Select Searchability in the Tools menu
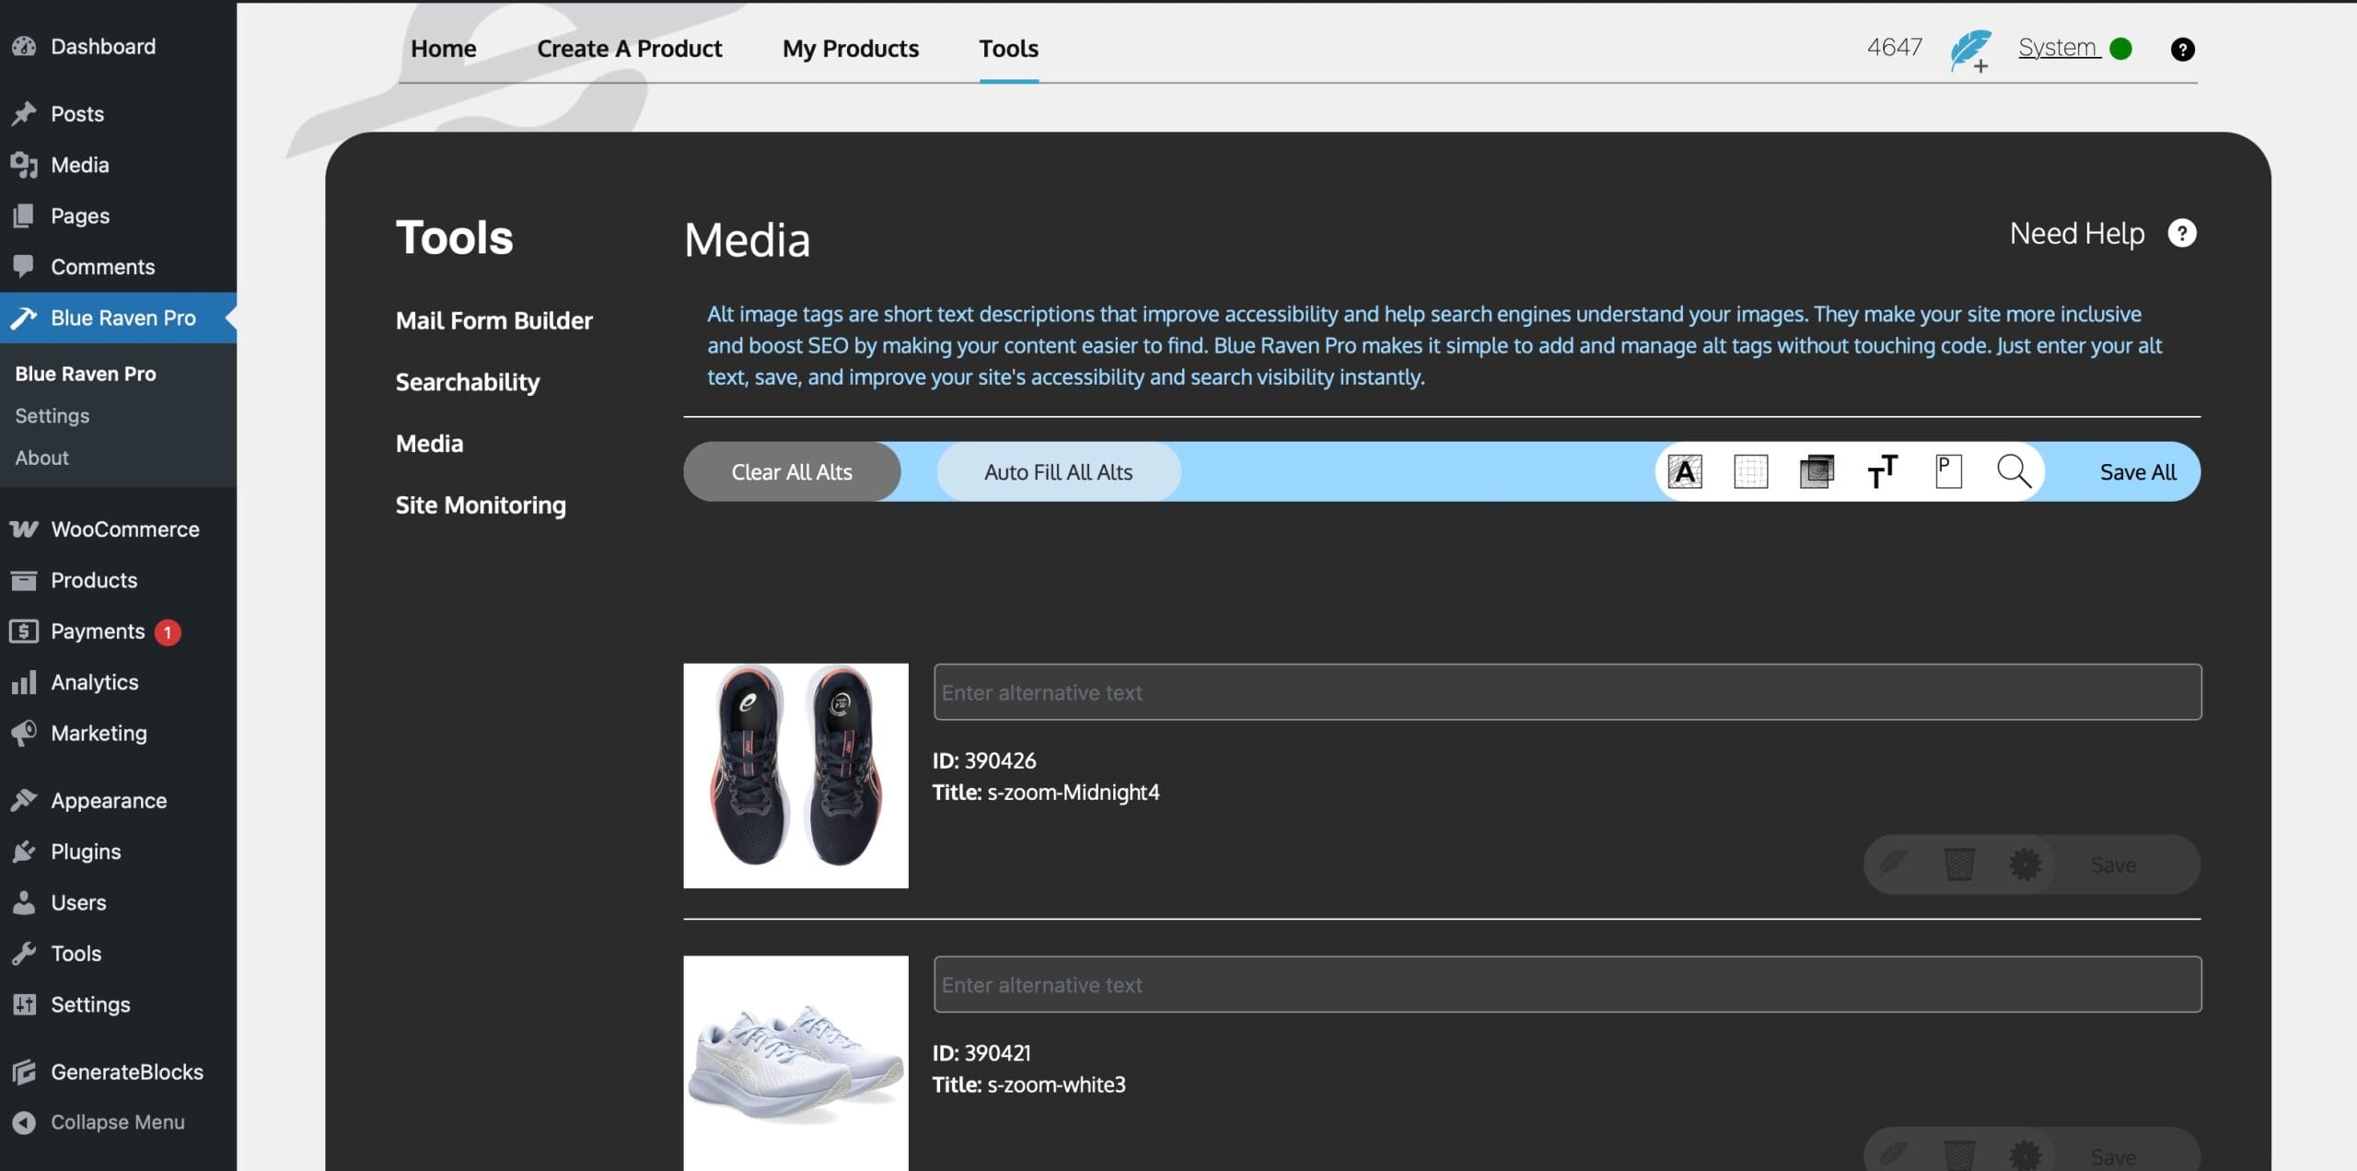Screen dimensions: 2357x1171 coord(467,382)
